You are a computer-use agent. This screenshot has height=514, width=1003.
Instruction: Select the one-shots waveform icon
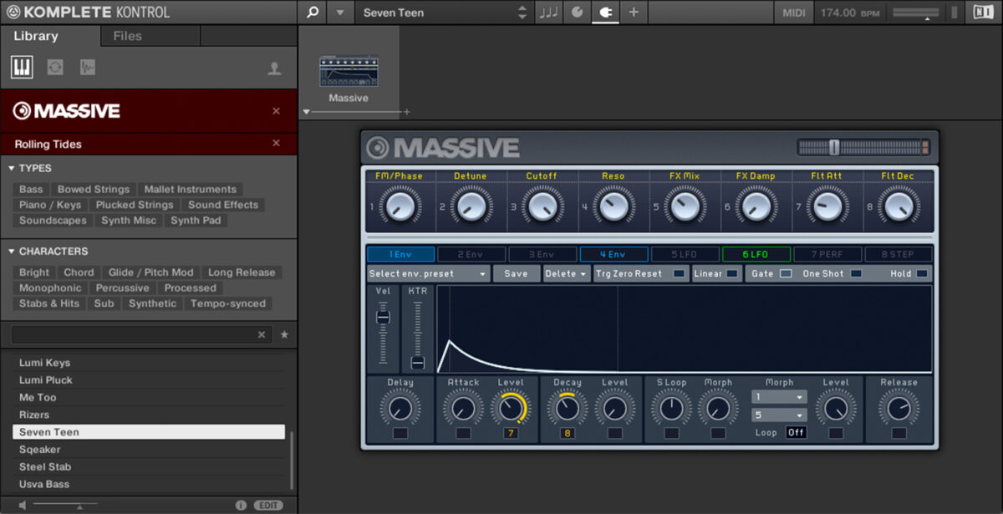coord(88,68)
